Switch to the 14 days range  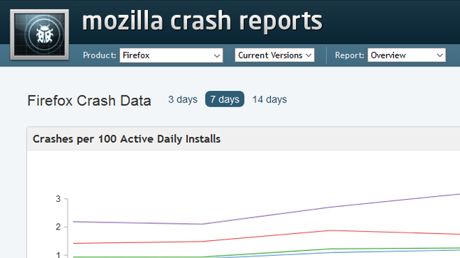pos(269,100)
